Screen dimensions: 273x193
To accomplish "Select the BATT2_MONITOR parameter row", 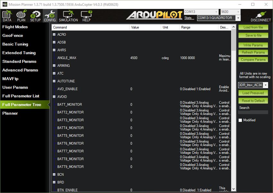I will (x=142, y=112).
